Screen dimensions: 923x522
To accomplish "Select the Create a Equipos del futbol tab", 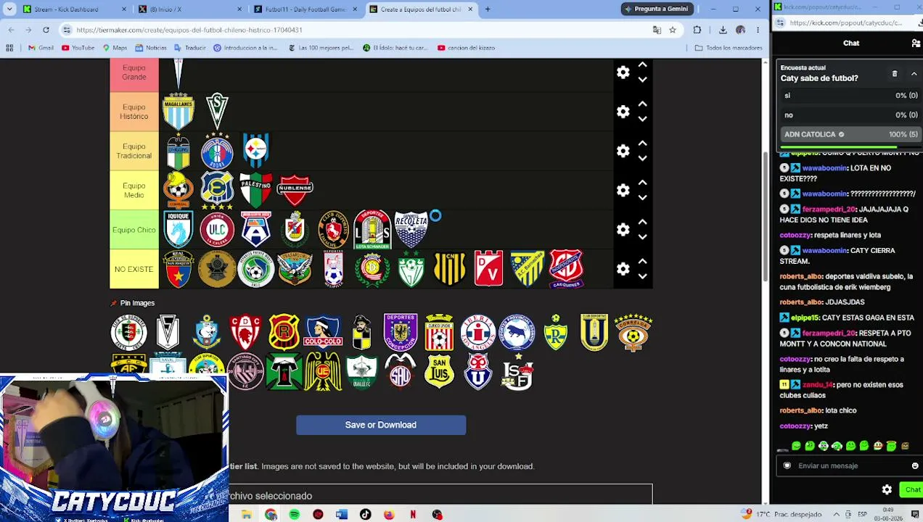I will pyautogui.click(x=421, y=9).
